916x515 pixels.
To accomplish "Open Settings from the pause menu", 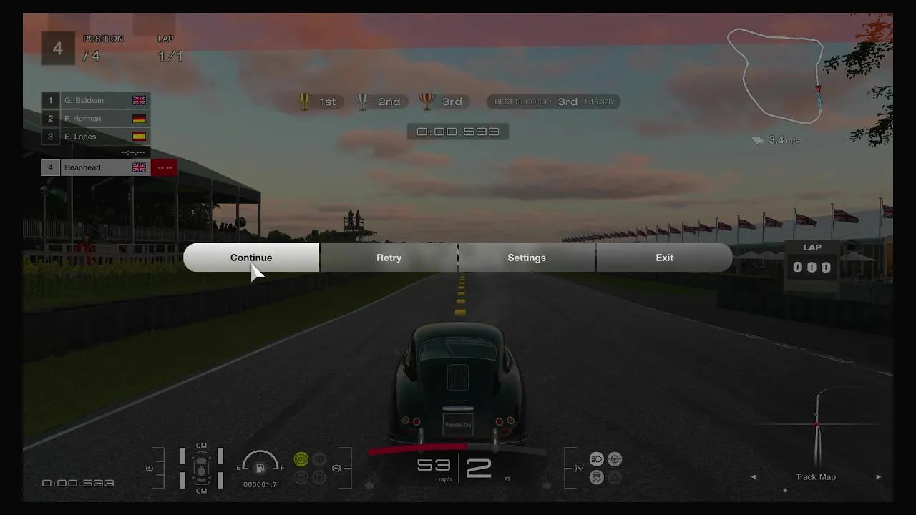I will (x=527, y=257).
